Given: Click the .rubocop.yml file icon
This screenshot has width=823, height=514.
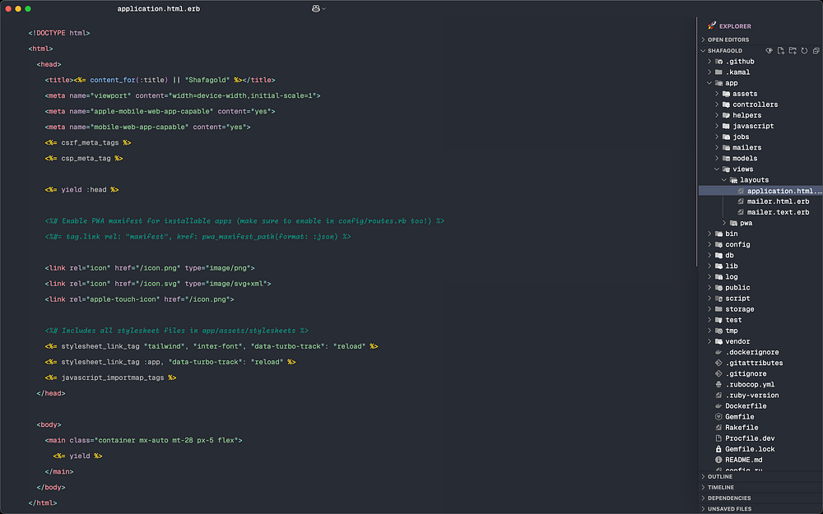Looking at the screenshot, I should click(718, 384).
